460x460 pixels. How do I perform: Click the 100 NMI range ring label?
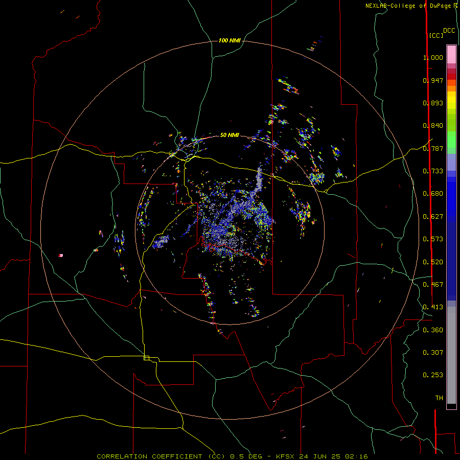pos(229,40)
